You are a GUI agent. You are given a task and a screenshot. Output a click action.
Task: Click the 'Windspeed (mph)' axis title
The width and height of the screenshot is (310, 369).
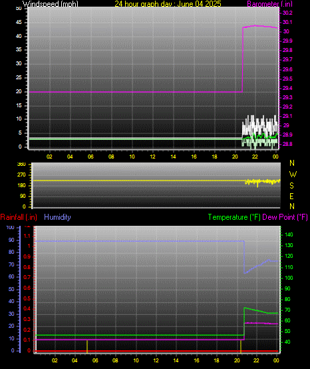coord(51,4)
